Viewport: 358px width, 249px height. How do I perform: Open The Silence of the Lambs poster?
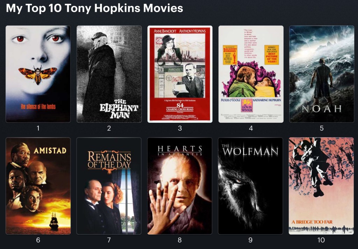click(38, 74)
